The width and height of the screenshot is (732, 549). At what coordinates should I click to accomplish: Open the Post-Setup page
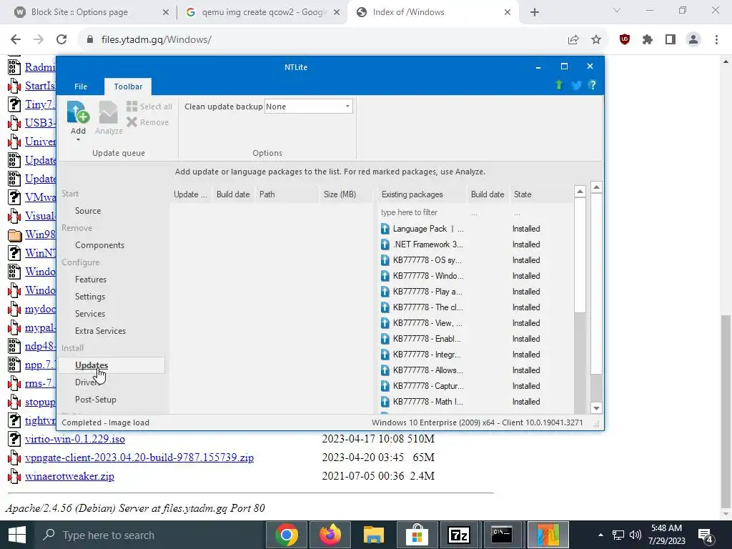(x=95, y=400)
